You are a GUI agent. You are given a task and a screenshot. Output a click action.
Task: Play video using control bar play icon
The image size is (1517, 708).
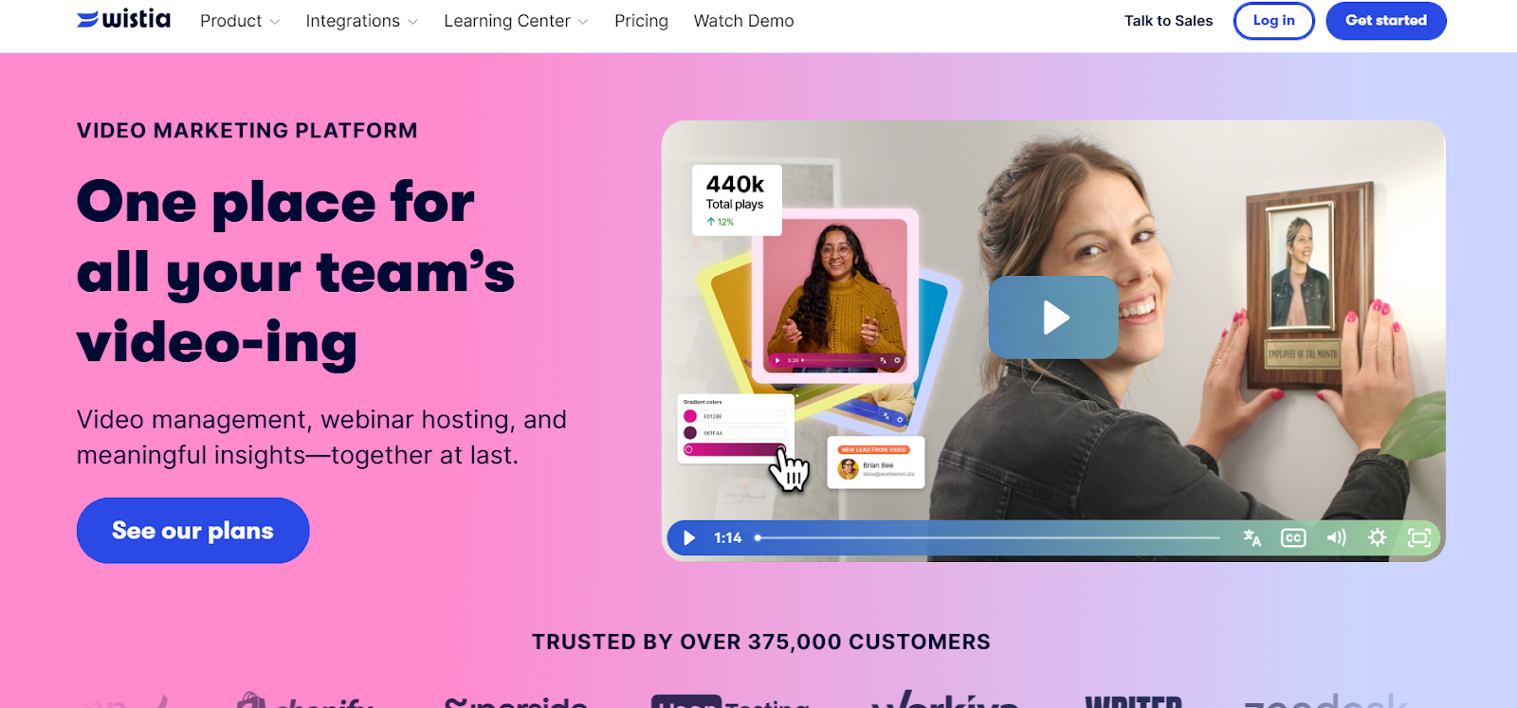pos(689,538)
